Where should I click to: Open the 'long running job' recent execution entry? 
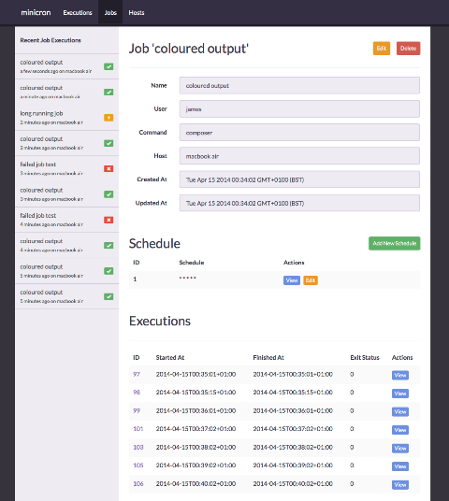pos(66,118)
